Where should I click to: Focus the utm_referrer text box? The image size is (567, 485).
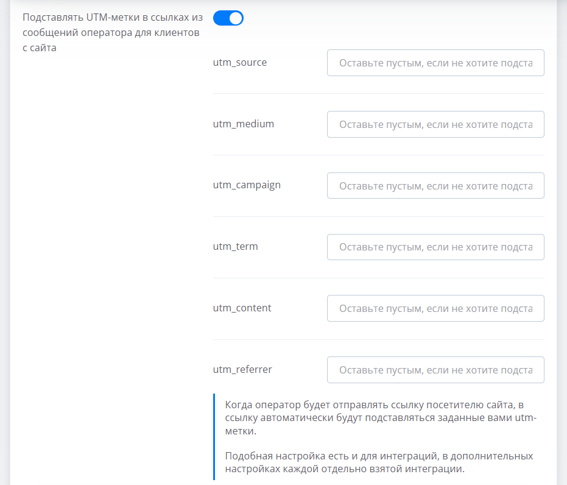435,370
